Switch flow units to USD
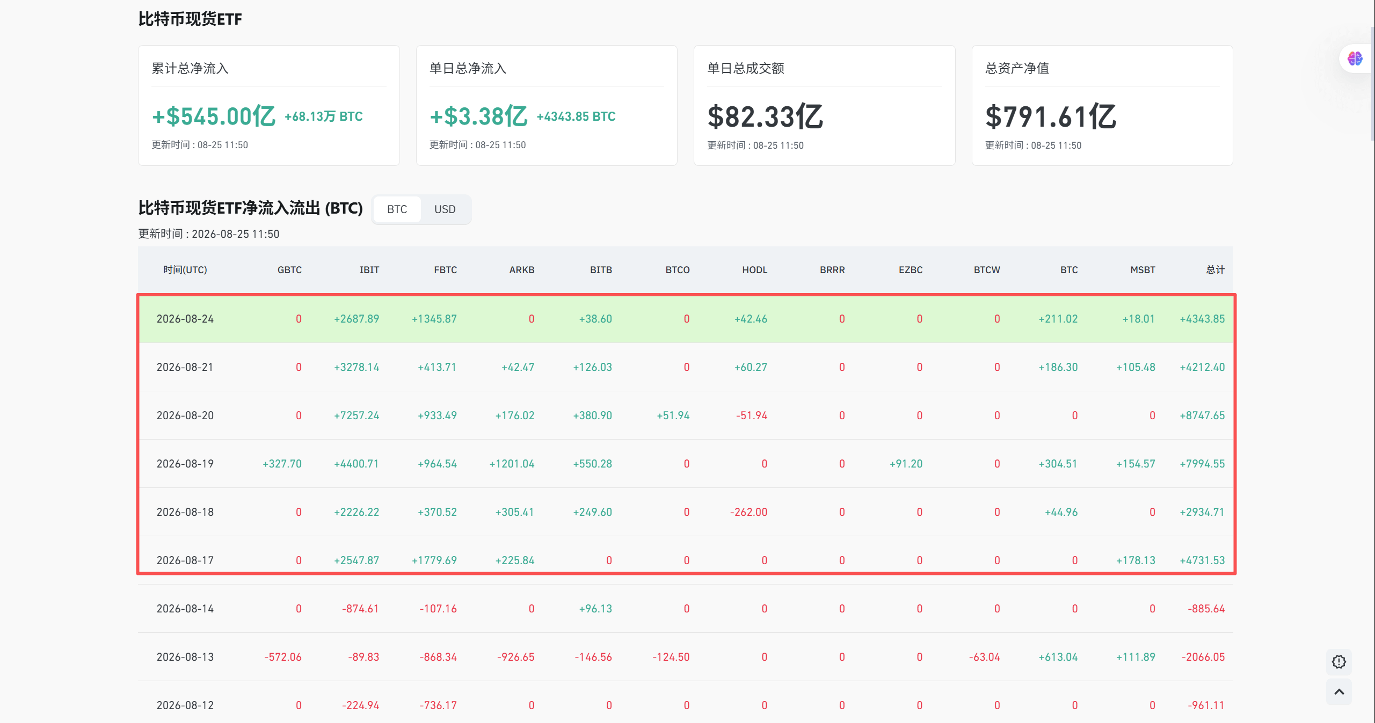1375x723 pixels. click(445, 209)
